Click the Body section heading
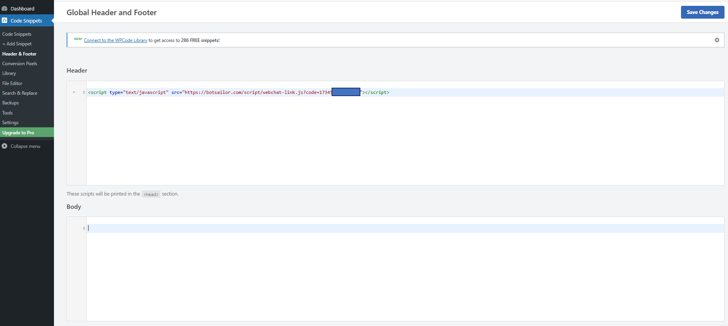 tap(74, 207)
